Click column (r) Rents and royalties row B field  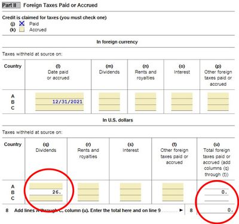coord(88,192)
